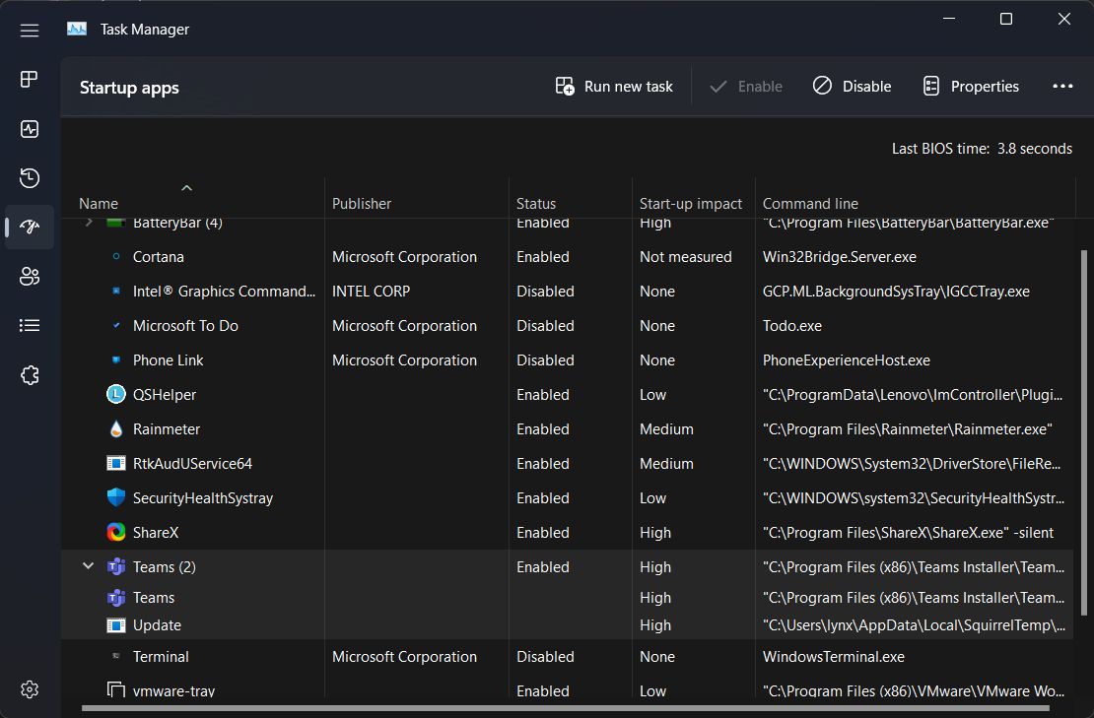Open the Services puzzle icon
Viewport: 1094px width, 718px height.
[30, 375]
